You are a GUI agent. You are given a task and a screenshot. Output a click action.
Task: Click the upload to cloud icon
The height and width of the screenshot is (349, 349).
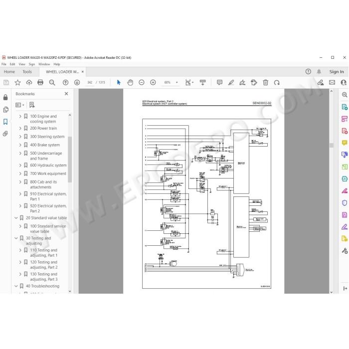point(29,83)
